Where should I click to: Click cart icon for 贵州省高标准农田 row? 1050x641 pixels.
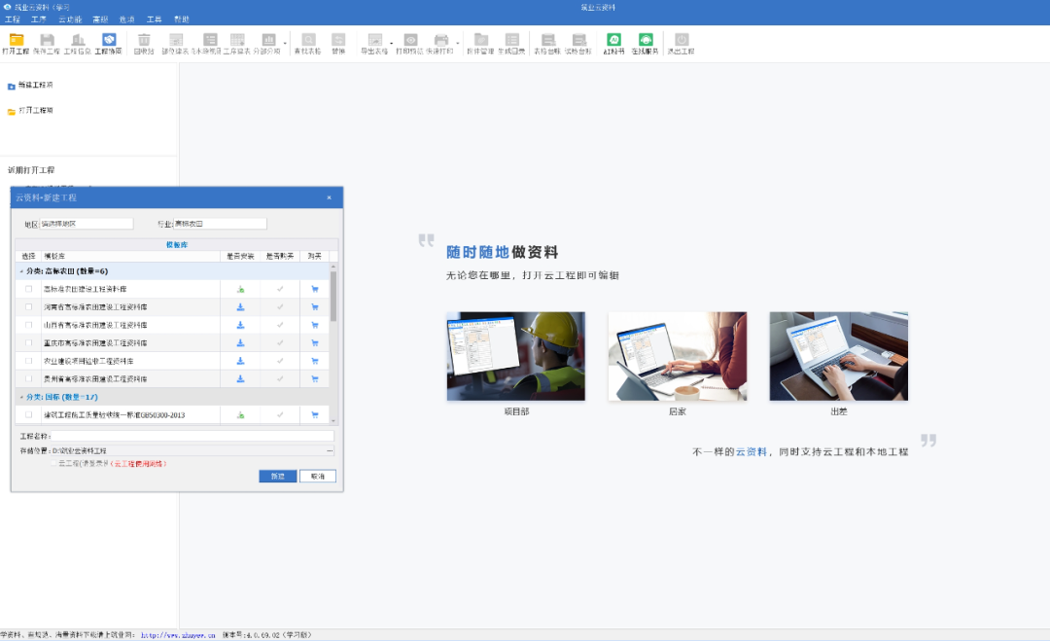[x=315, y=379]
